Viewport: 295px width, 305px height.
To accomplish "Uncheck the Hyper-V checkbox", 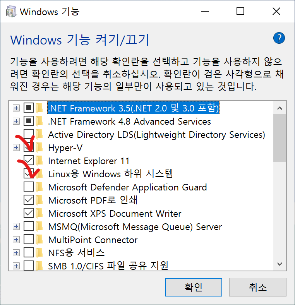I will [29, 147].
